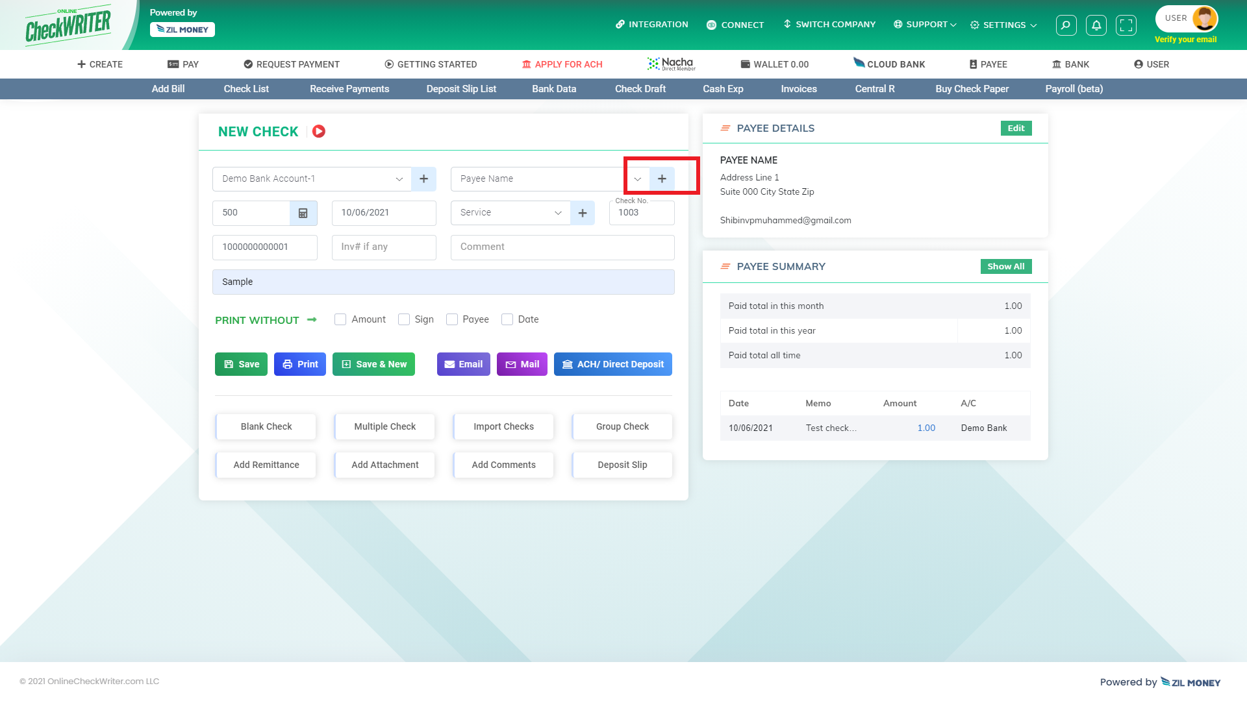Add new payee with plus icon
The height and width of the screenshot is (701, 1247).
coord(662,178)
